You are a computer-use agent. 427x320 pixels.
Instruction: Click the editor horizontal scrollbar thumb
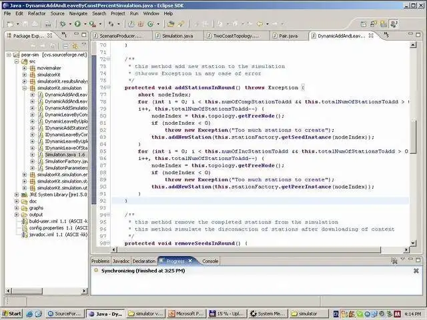pos(249,249)
